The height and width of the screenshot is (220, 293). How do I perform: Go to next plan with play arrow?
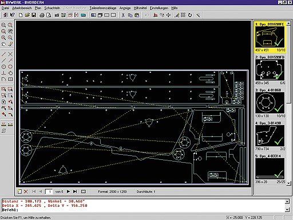click(x=68, y=191)
